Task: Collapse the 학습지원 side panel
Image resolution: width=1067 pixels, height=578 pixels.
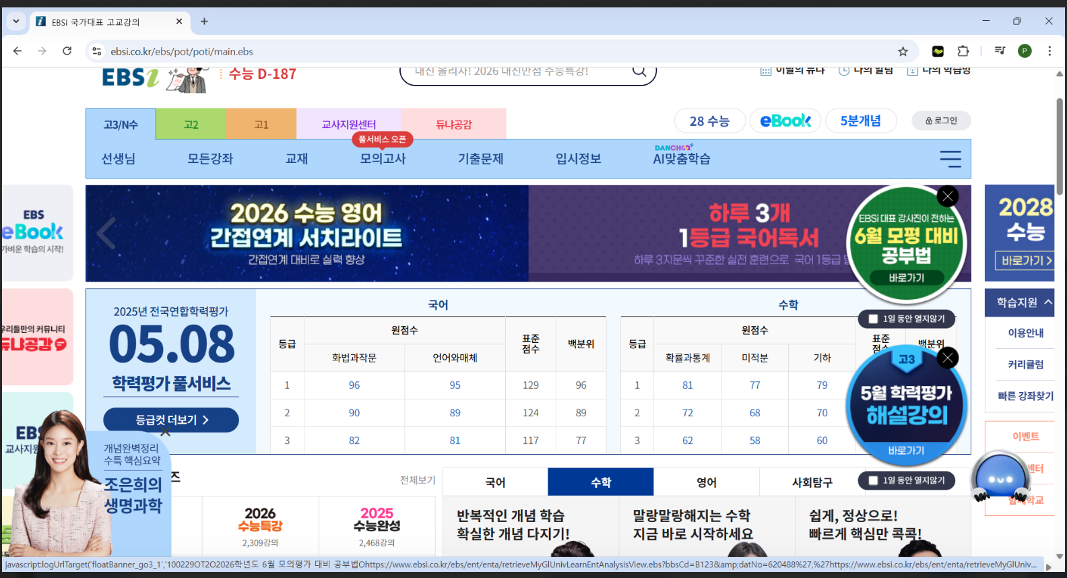Action: tap(1049, 302)
